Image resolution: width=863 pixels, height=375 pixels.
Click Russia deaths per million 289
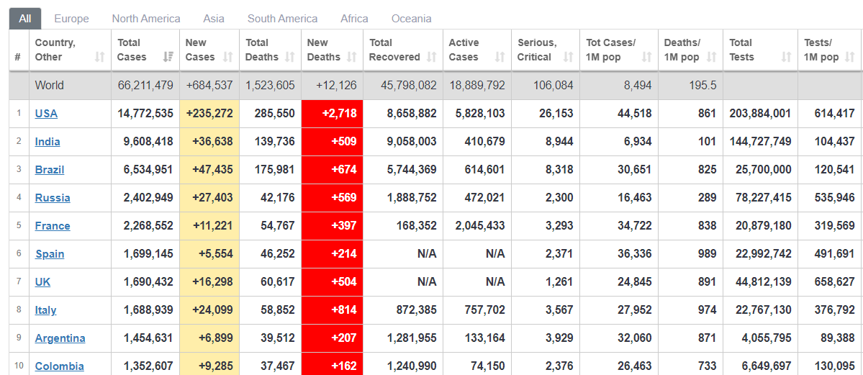click(708, 198)
